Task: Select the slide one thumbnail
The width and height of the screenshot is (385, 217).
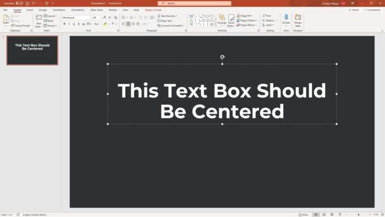Action: [32, 50]
